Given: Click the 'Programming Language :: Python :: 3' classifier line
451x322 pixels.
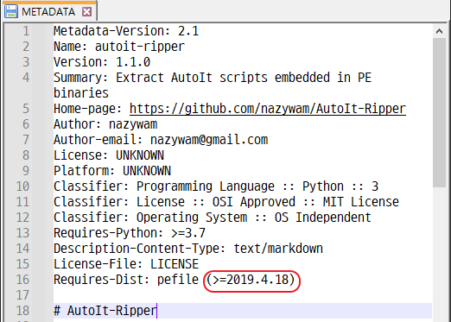Looking at the screenshot, I should [x=216, y=186].
